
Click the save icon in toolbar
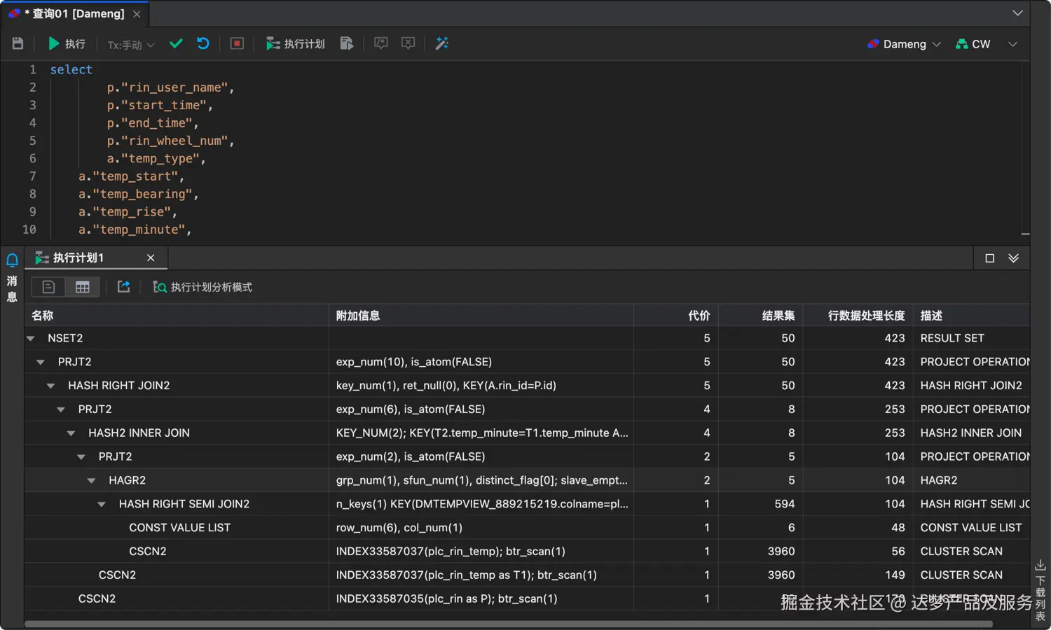[x=18, y=43]
